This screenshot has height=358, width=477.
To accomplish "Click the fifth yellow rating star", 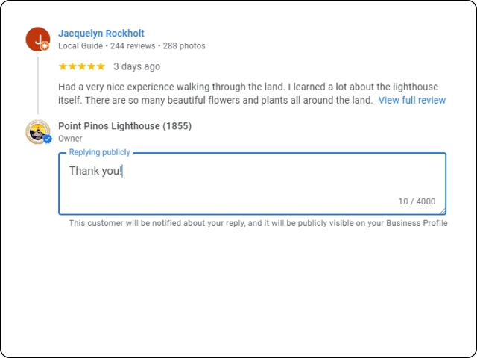I will [x=101, y=66].
